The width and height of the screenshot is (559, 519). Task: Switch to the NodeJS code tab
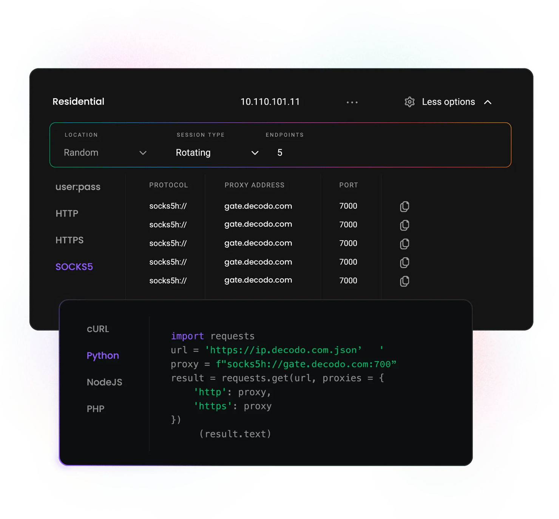coord(105,382)
